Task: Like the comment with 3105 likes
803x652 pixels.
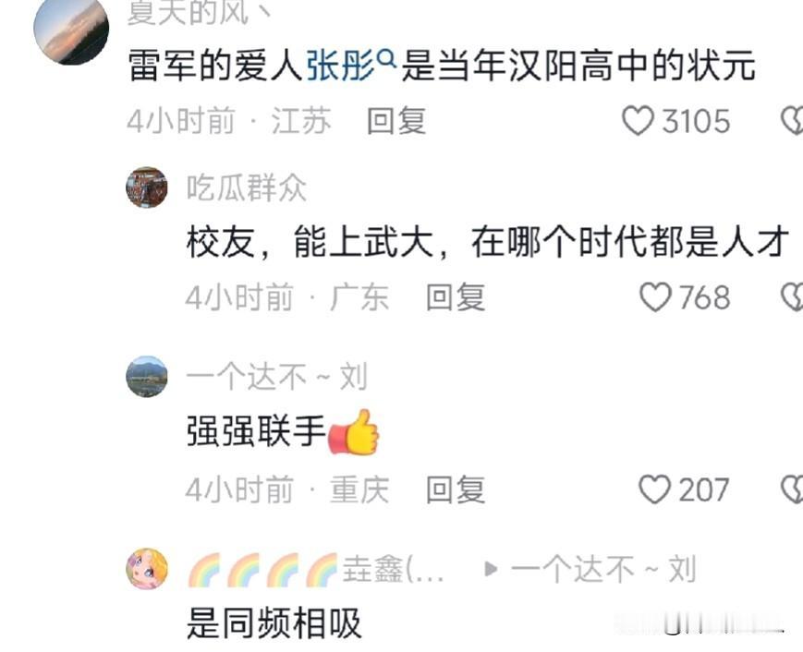Action: coord(638,121)
